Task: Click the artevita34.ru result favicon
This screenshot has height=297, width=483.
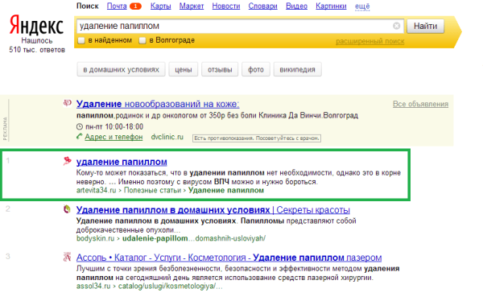Action: (x=67, y=161)
